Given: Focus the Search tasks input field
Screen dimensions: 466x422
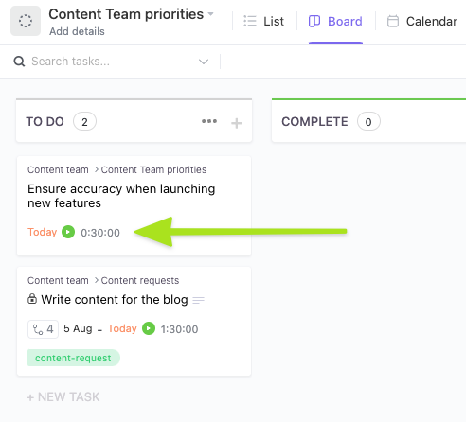Looking at the screenshot, I should [x=114, y=62].
